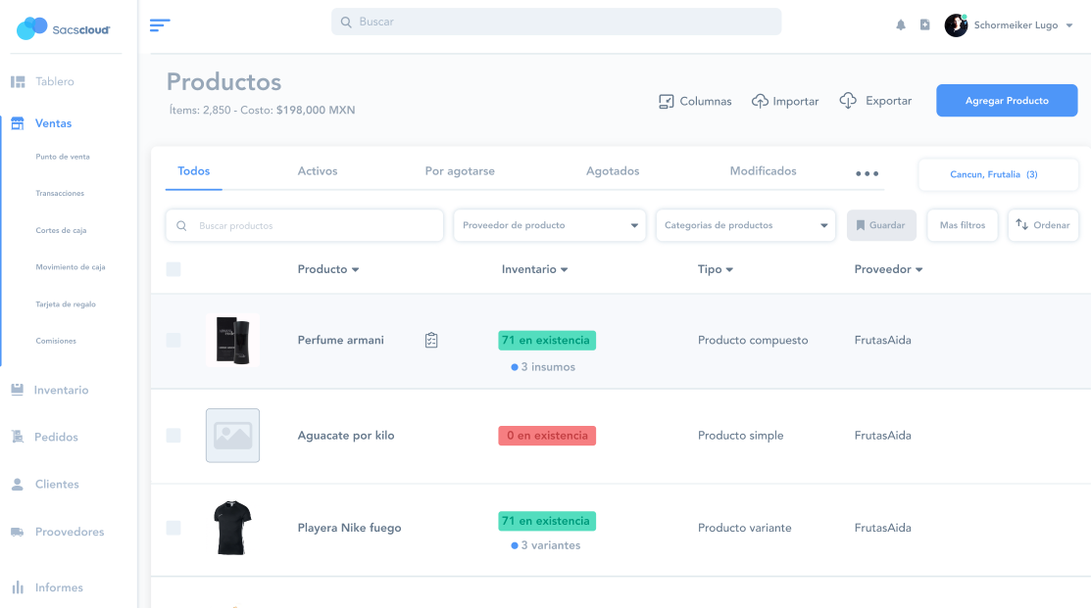
Task: Go to Pedidos in sidebar
Action: tap(56, 437)
